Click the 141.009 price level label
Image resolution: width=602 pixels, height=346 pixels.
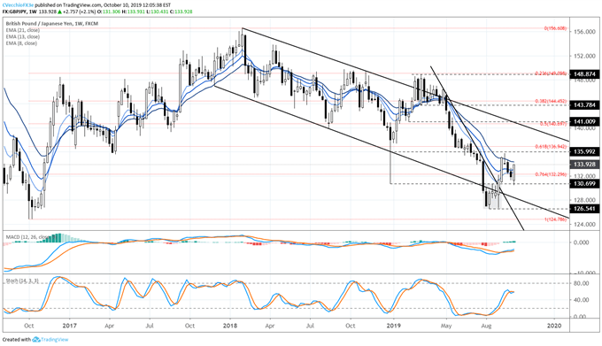584,121
